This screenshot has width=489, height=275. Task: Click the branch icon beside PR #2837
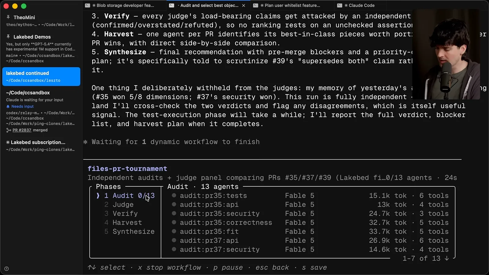tap(9, 130)
